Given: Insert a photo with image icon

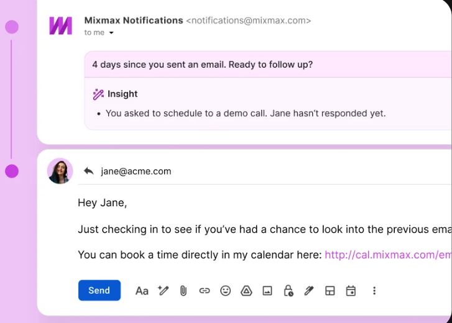Looking at the screenshot, I should pos(267,291).
